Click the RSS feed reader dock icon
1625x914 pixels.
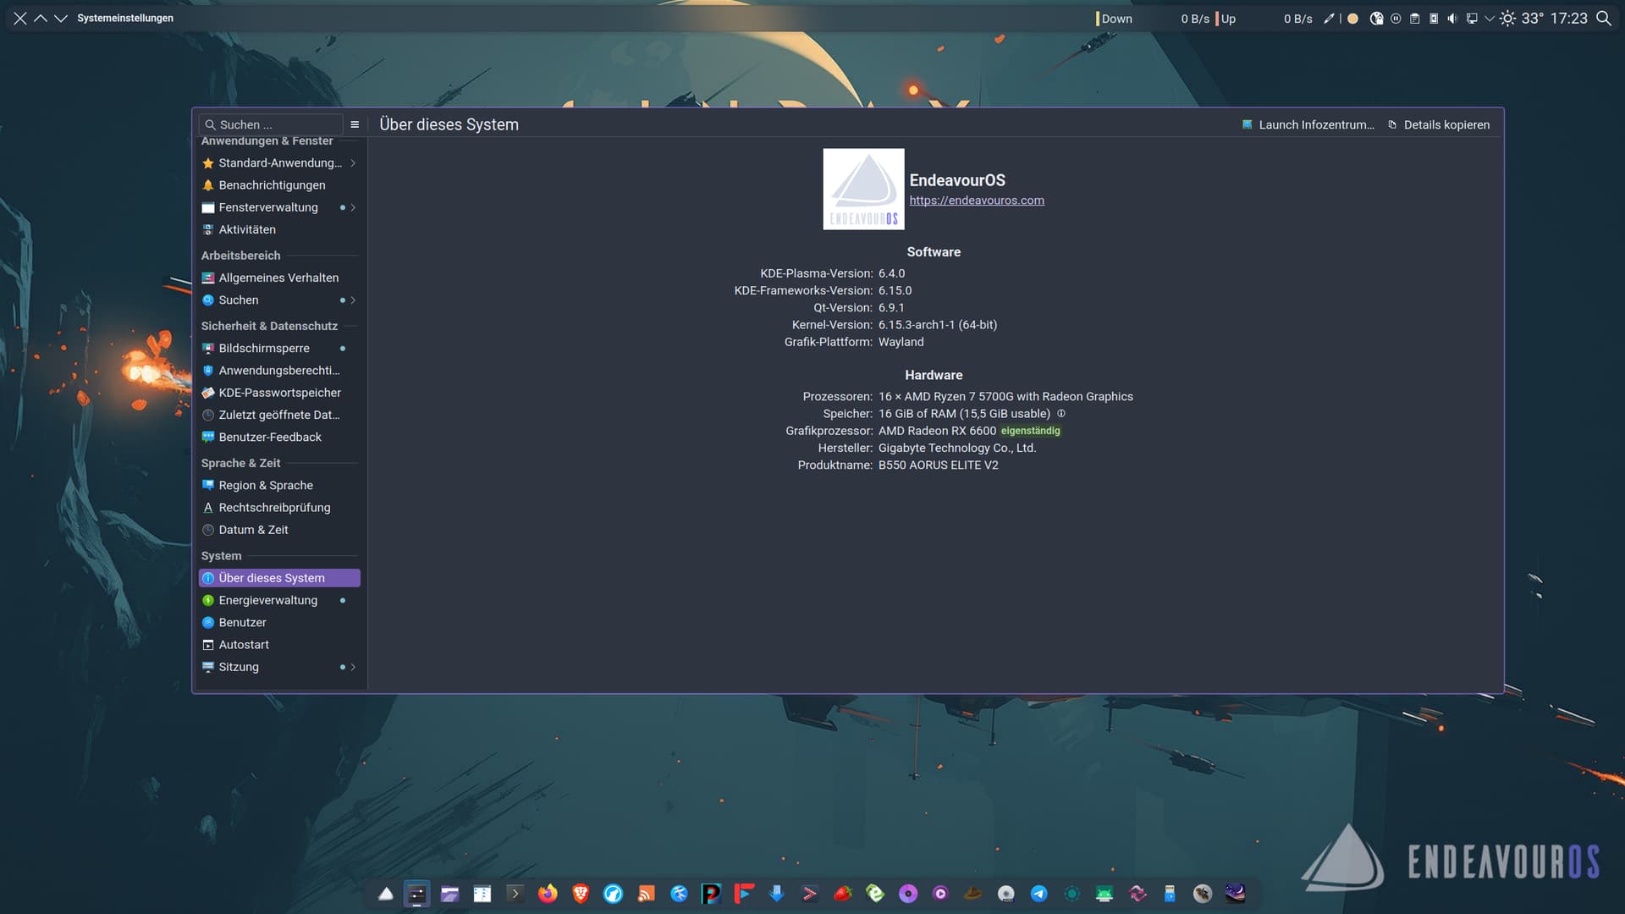pyautogui.click(x=646, y=894)
